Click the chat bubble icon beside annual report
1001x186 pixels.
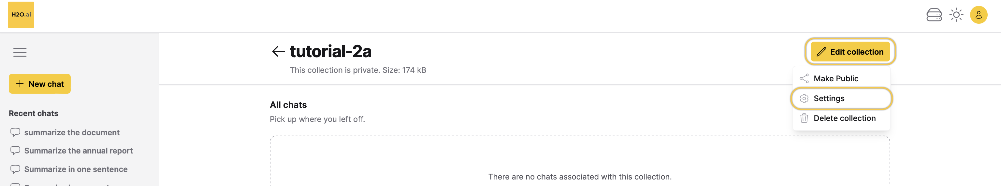[15, 150]
